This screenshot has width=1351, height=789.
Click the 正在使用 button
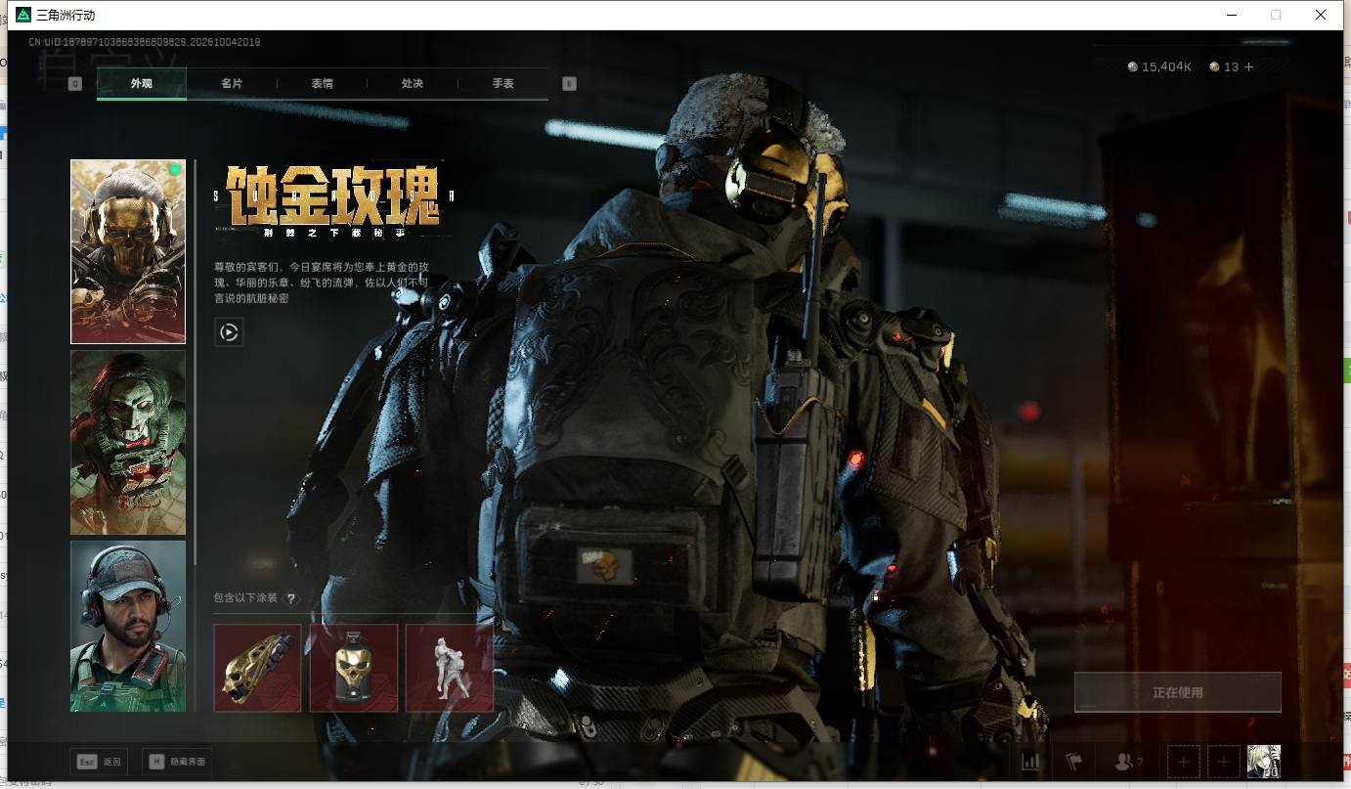pyautogui.click(x=1177, y=692)
